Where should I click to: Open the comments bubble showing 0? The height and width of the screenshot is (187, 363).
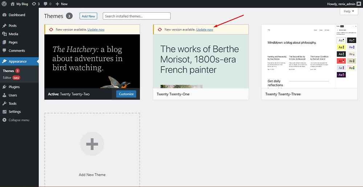click(x=47, y=4)
